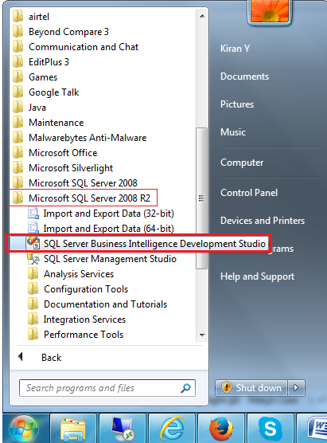Select the 'Integration Services' text

pyautogui.click(x=84, y=320)
